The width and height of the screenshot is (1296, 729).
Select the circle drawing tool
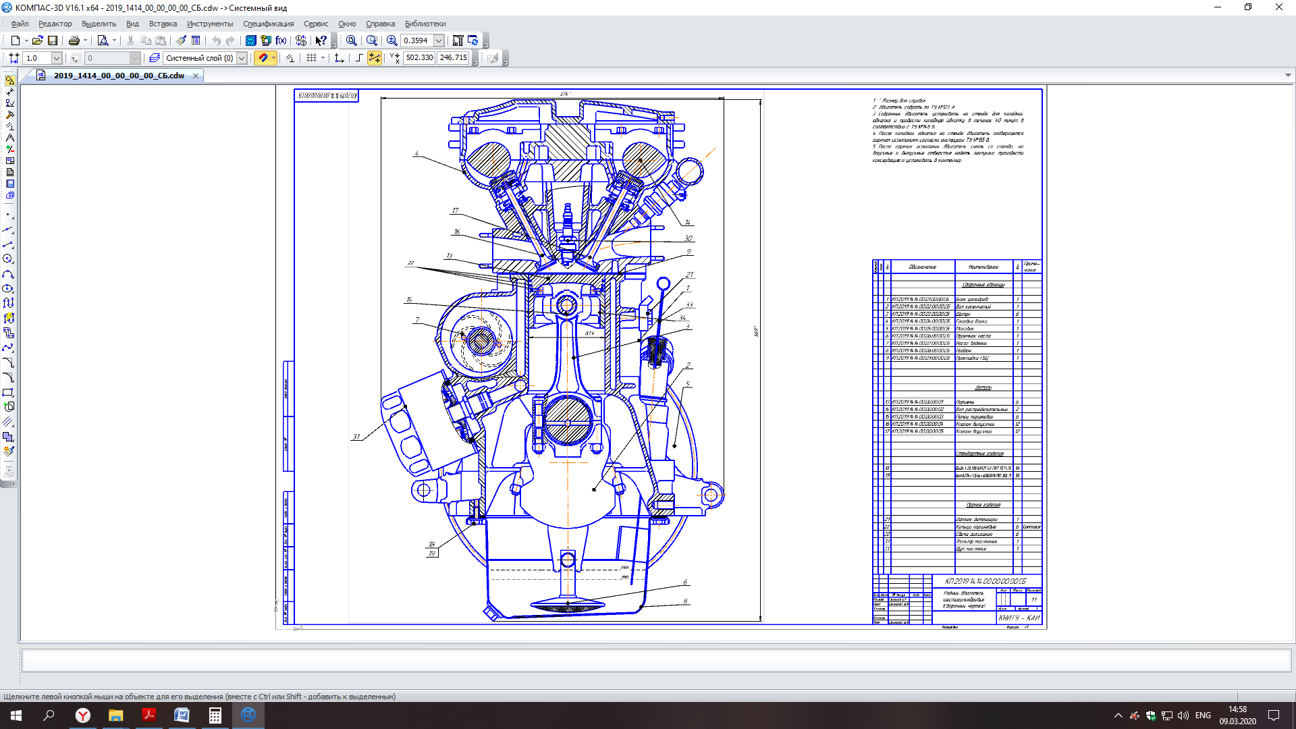pos(8,259)
